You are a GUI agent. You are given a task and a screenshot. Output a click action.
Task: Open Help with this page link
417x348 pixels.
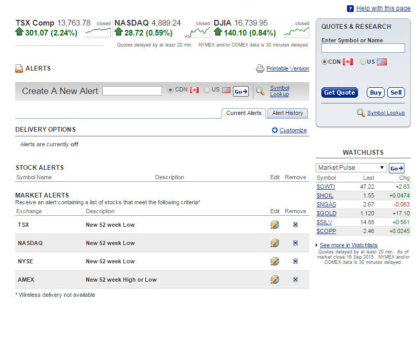coord(383,8)
